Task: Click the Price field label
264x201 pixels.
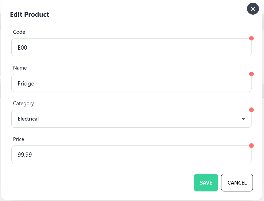Action: click(x=19, y=139)
